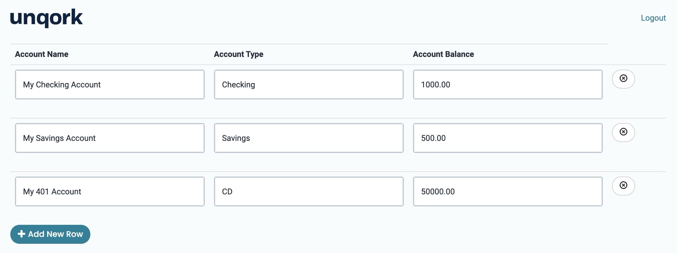Select the 50000.00 balance field
Image resolution: width=677 pixels, height=253 pixels.
click(x=508, y=191)
